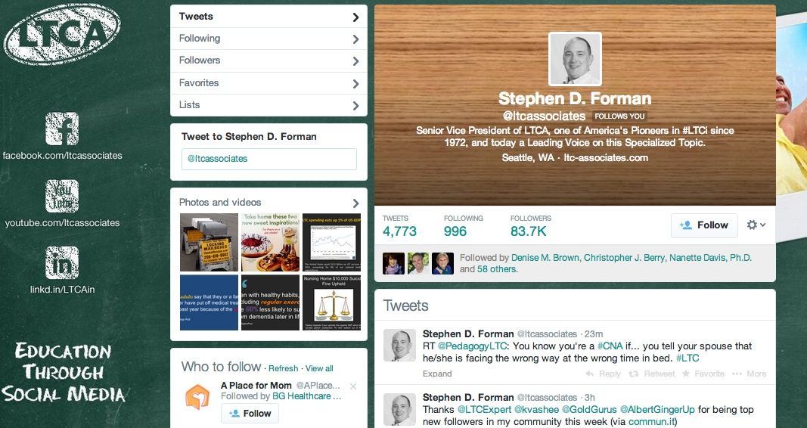Viewport: 807px width, 428px height.
Task: Select the Following menu item
Action: click(x=268, y=39)
